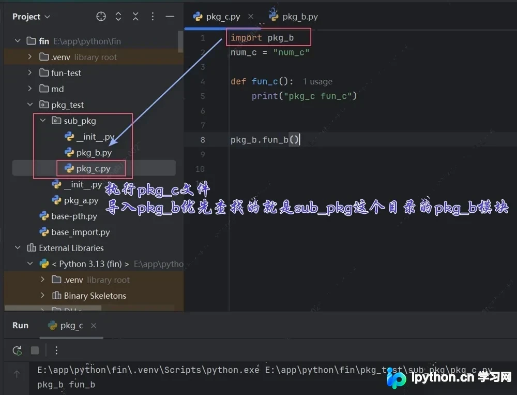Select __init__.py inside sub_pkg
The image size is (517, 395).
pos(95,136)
